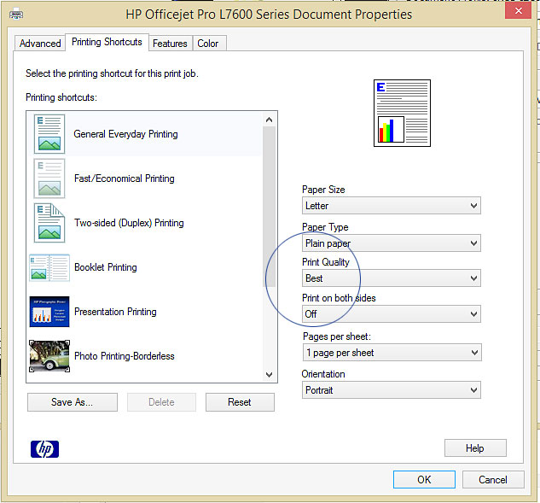Choose the Fast/Economical Printing icon
The height and width of the screenshot is (503, 540).
(x=49, y=178)
